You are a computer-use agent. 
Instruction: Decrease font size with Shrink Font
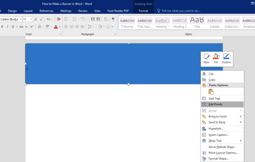(41, 20)
